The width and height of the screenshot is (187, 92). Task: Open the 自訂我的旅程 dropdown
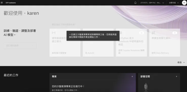tap(20, 46)
